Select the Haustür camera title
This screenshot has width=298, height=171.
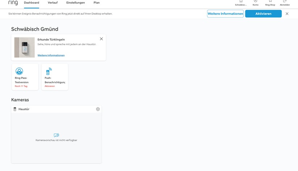[x=24, y=109]
